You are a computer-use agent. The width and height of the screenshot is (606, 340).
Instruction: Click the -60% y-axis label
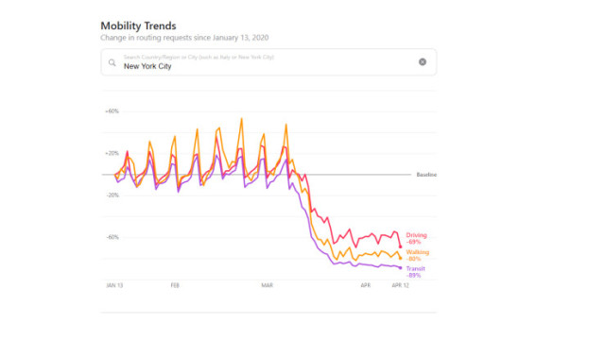(113, 237)
